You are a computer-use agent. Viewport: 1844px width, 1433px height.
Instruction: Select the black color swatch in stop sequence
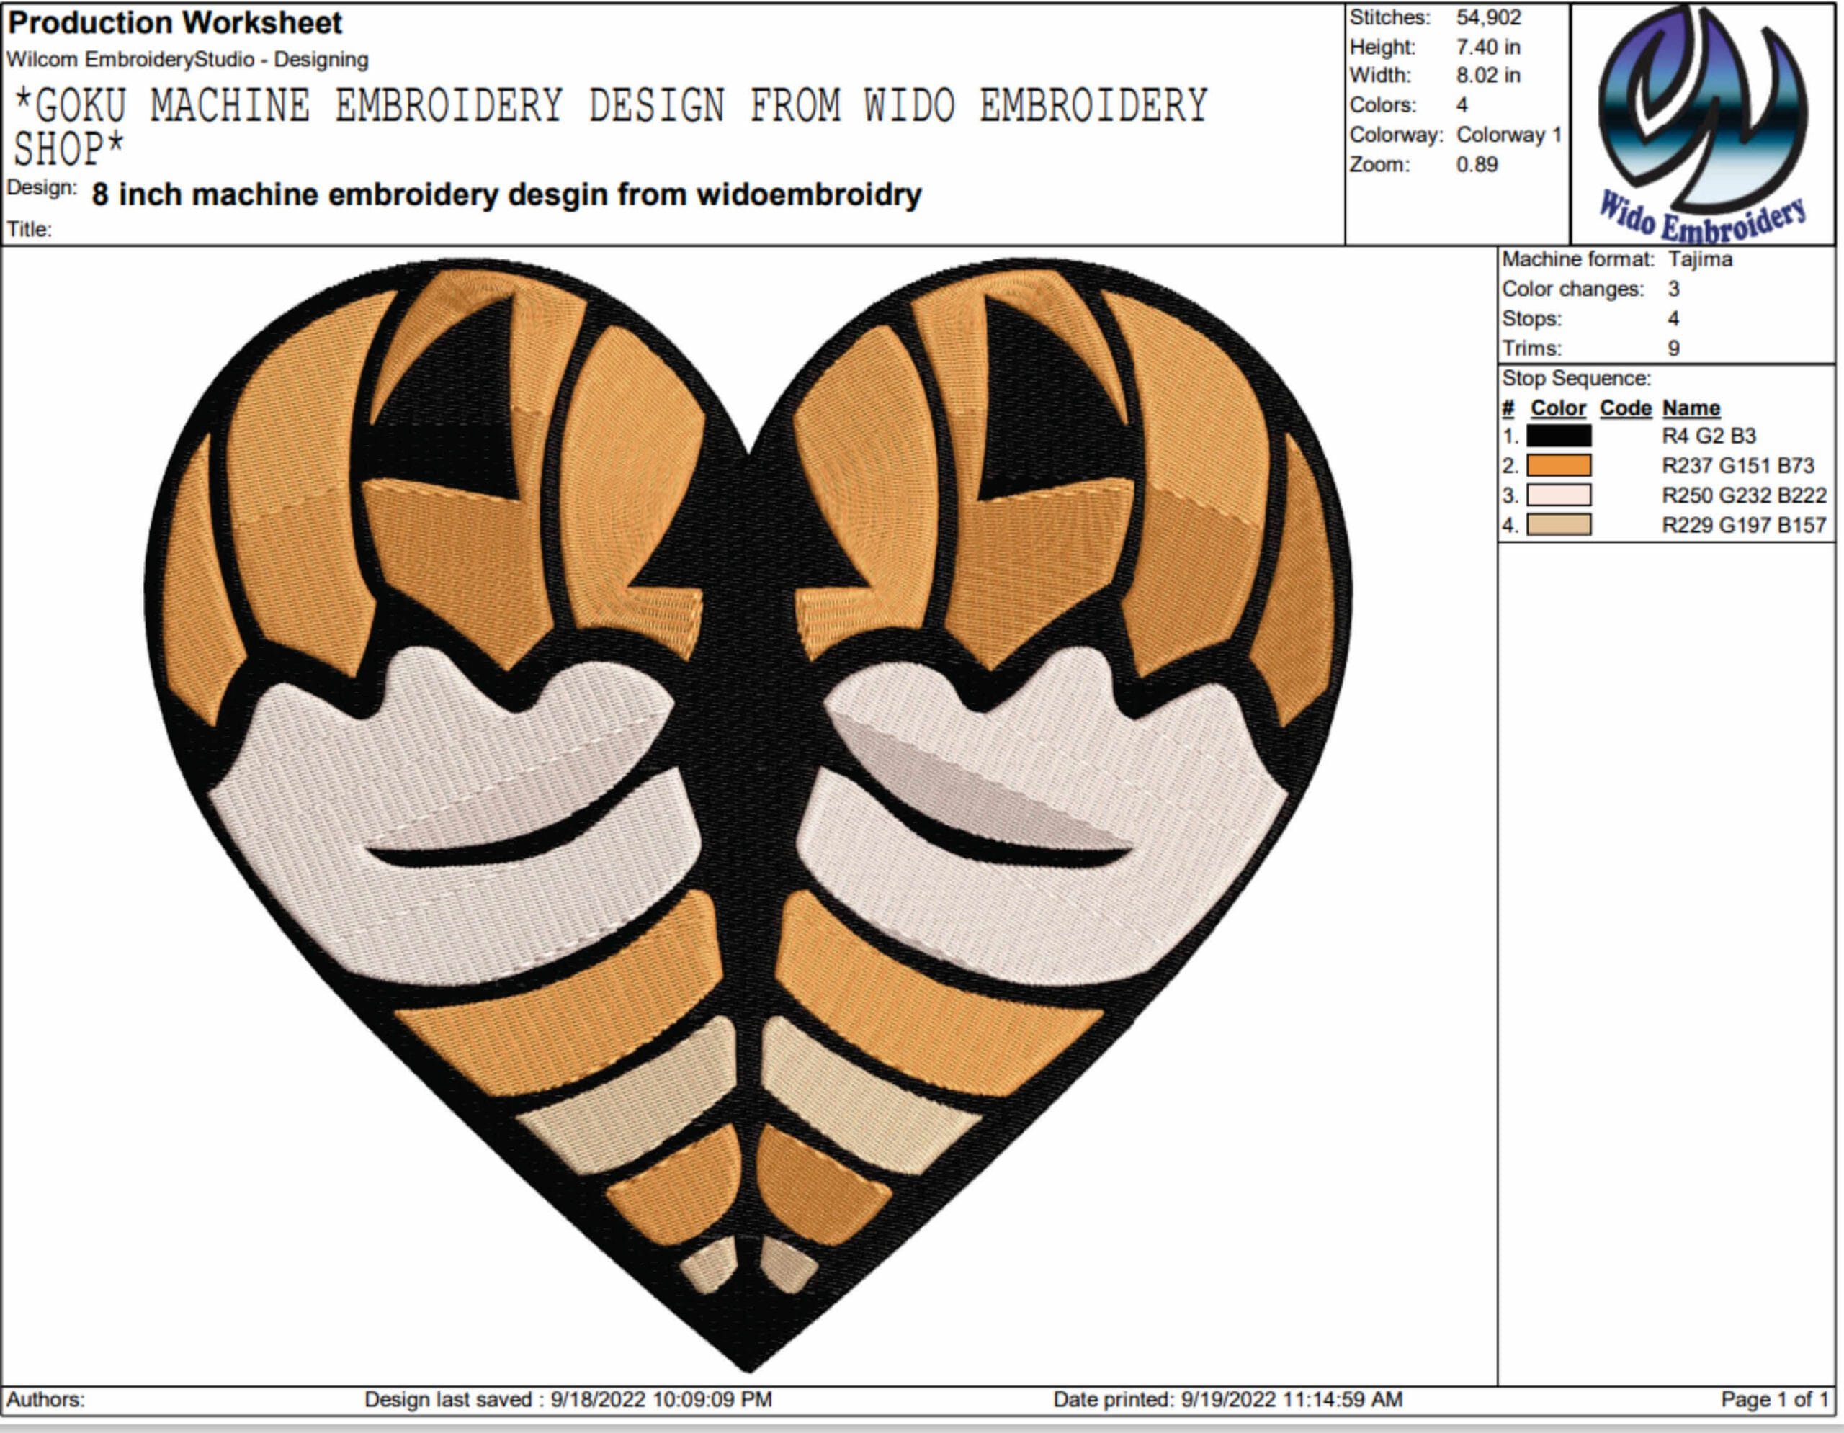tap(1559, 436)
